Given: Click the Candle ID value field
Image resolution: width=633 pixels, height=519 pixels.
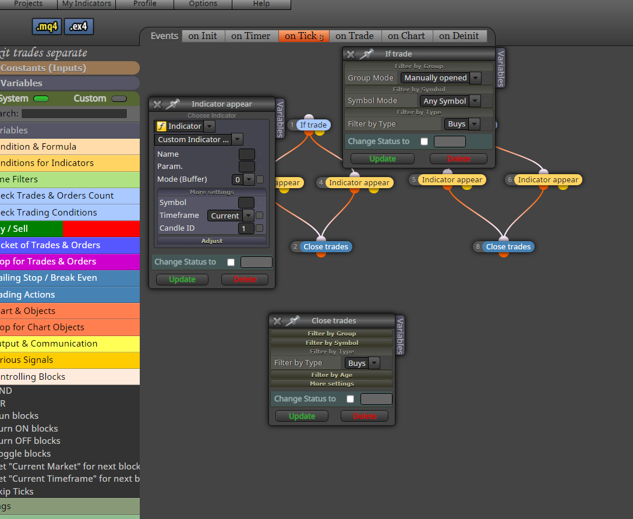Looking at the screenshot, I should tap(246, 228).
